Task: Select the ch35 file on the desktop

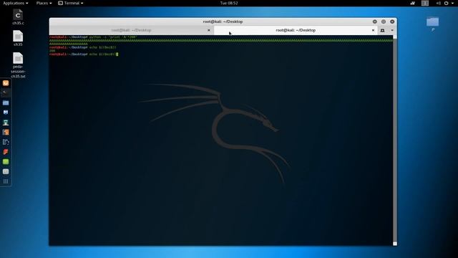Action: coord(18,38)
